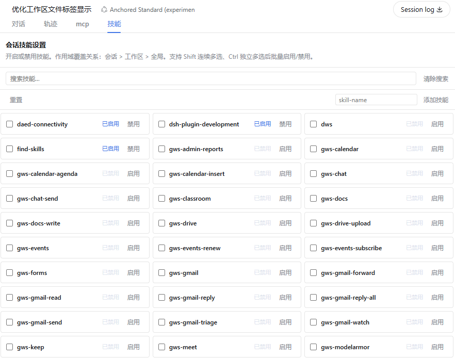Screen dimensions: 455x358
Task: Enable gws-gmail-reply via 启用
Action: 285,298
